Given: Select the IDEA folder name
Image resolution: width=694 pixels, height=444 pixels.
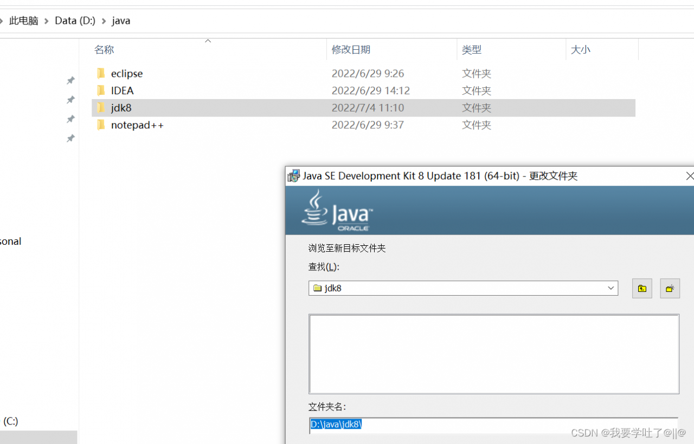Looking at the screenshot, I should [123, 90].
